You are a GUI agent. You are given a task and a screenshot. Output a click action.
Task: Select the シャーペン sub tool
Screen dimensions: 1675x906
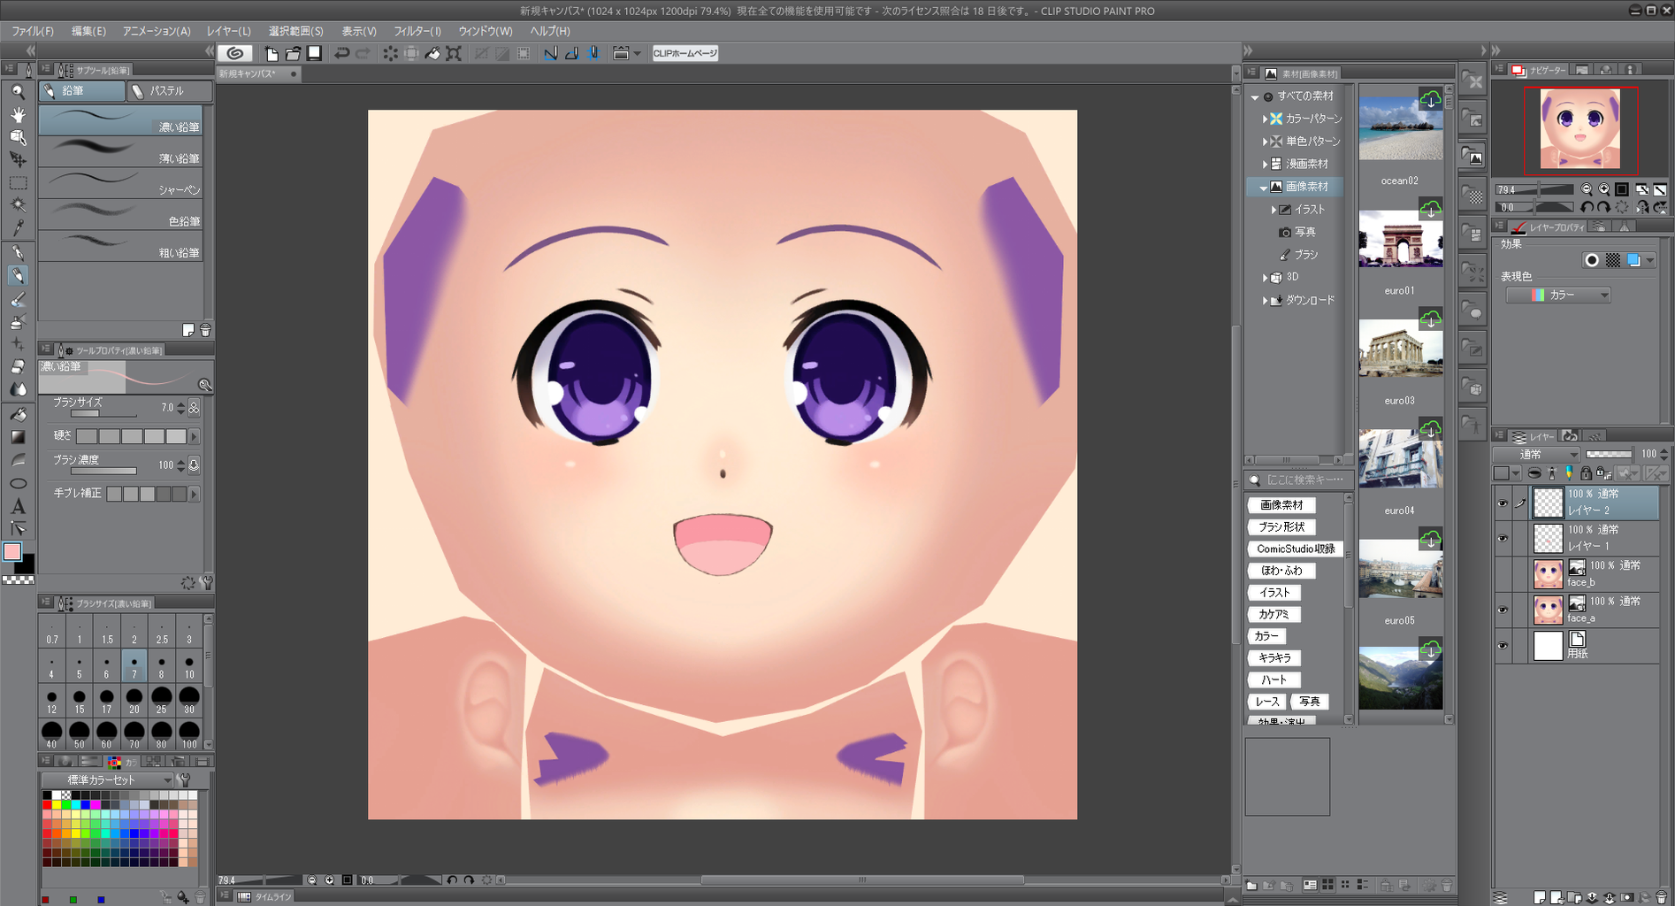pos(120,183)
